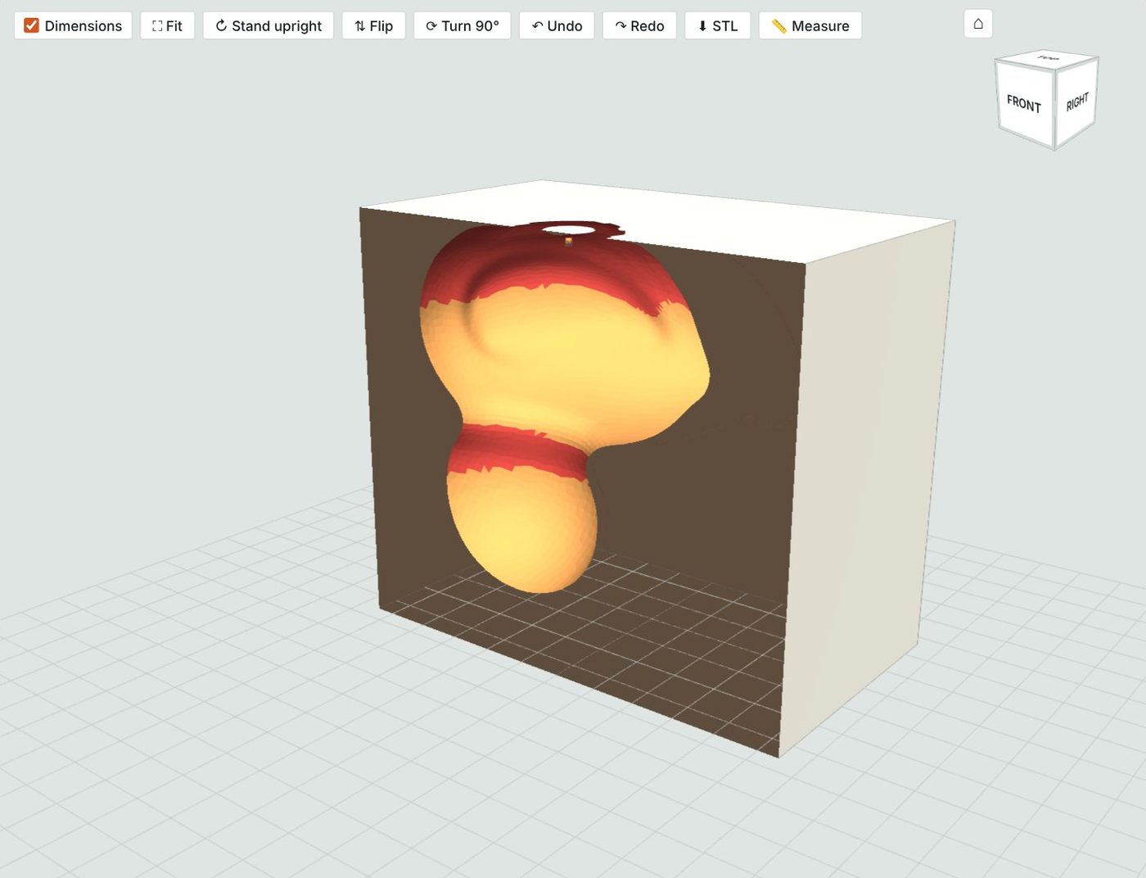Toggle the Dimensions checkbox

click(32, 25)
